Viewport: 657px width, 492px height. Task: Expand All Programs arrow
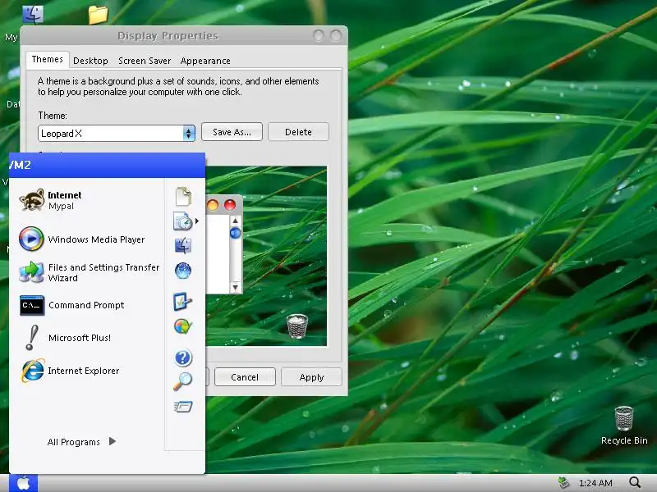coord(112,441)
